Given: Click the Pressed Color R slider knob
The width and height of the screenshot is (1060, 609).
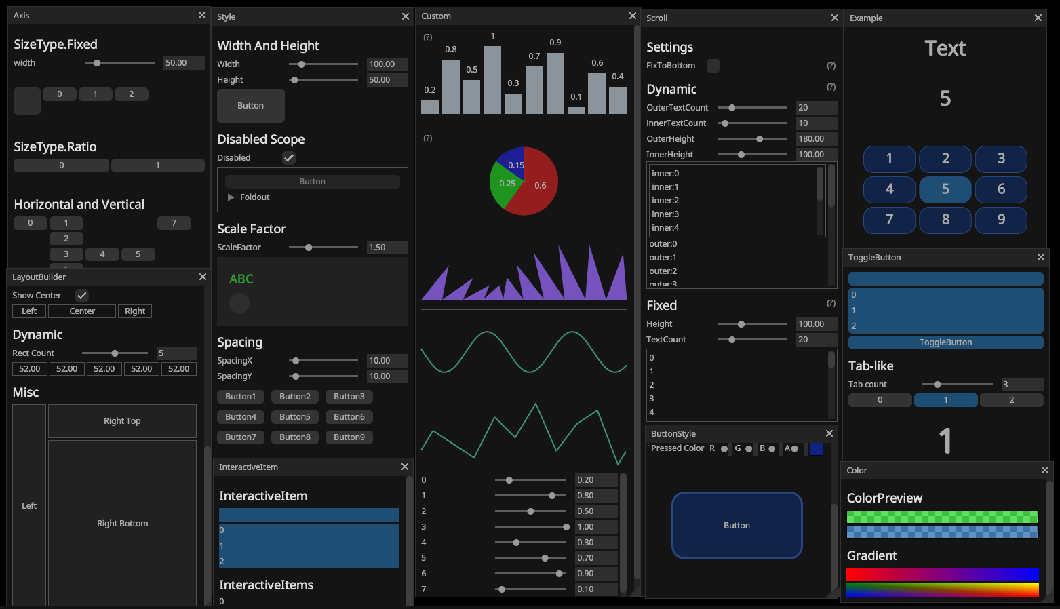Looking at the screenshot, I should pyautogui.click(x=724, y=449).
